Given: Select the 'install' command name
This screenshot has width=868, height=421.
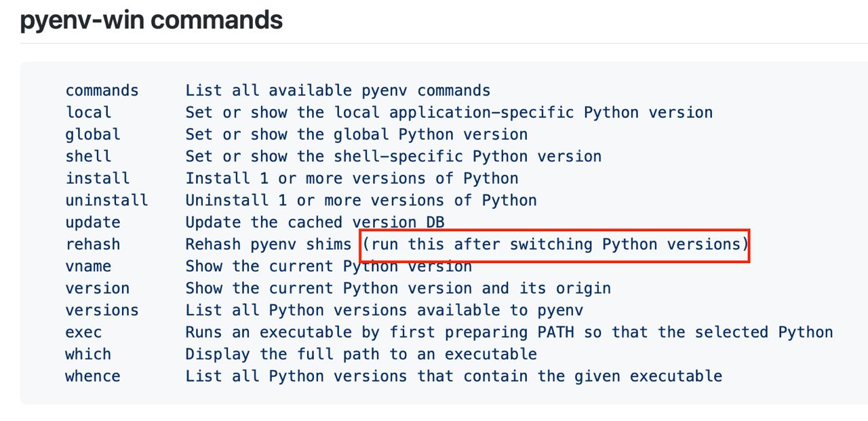Looking at the screenshot, I should point(98,178).
